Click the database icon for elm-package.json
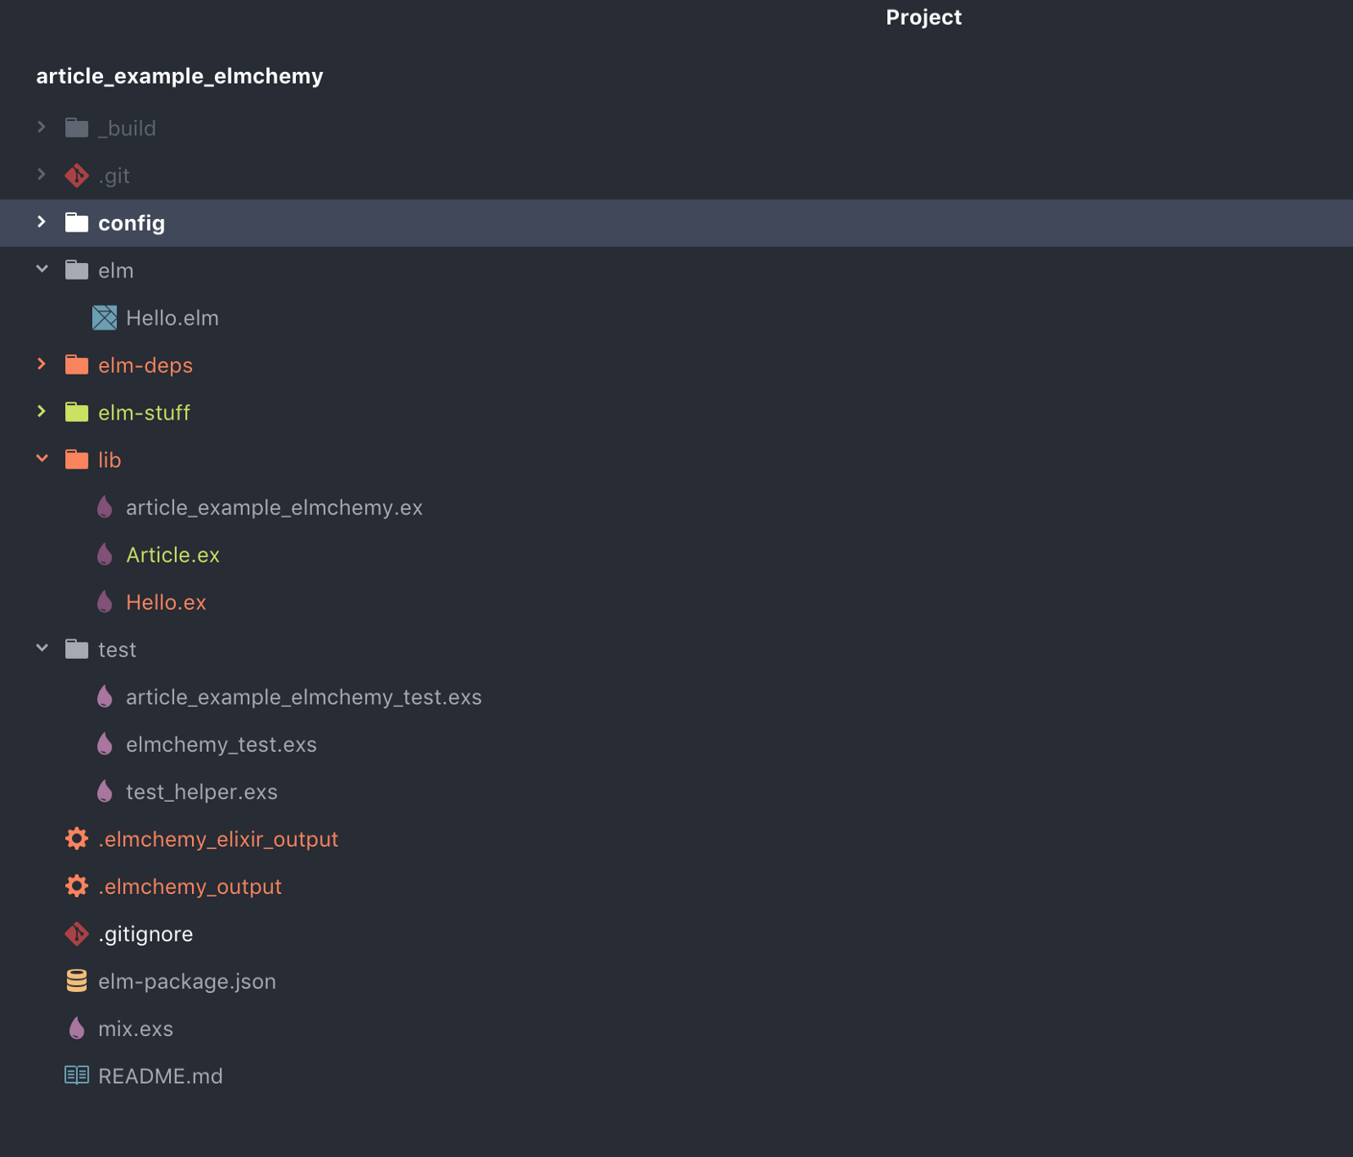This screenshot has height=1157, width=1353. pos(77,981)
